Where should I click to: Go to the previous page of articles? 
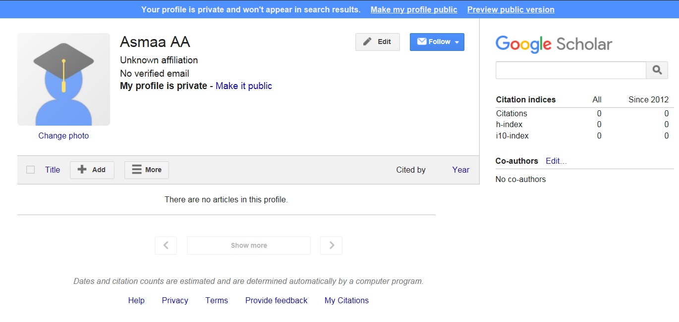click(x=166, y=245)
